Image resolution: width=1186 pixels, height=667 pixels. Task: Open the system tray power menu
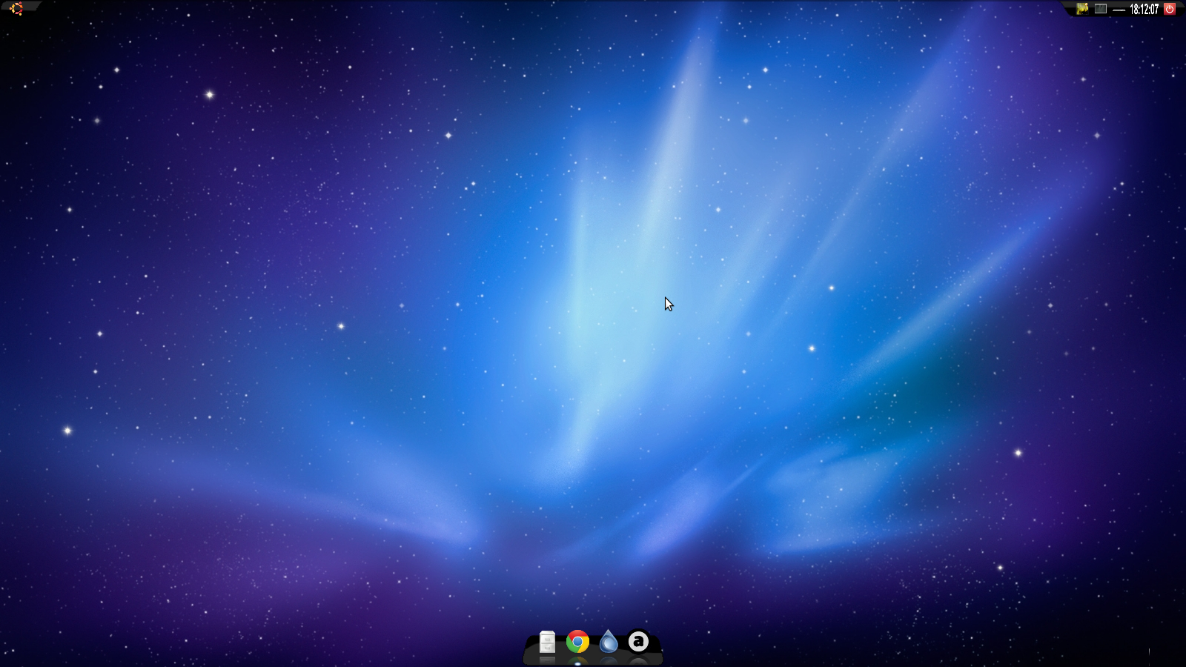1170,9
